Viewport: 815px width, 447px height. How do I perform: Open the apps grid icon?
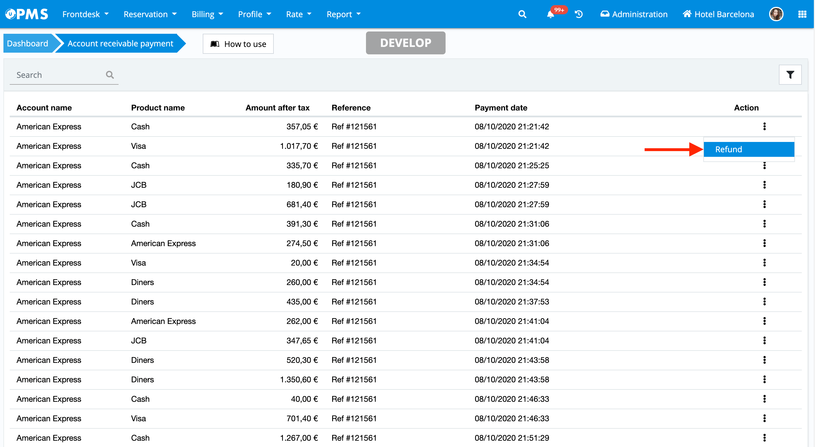[802, 14]
